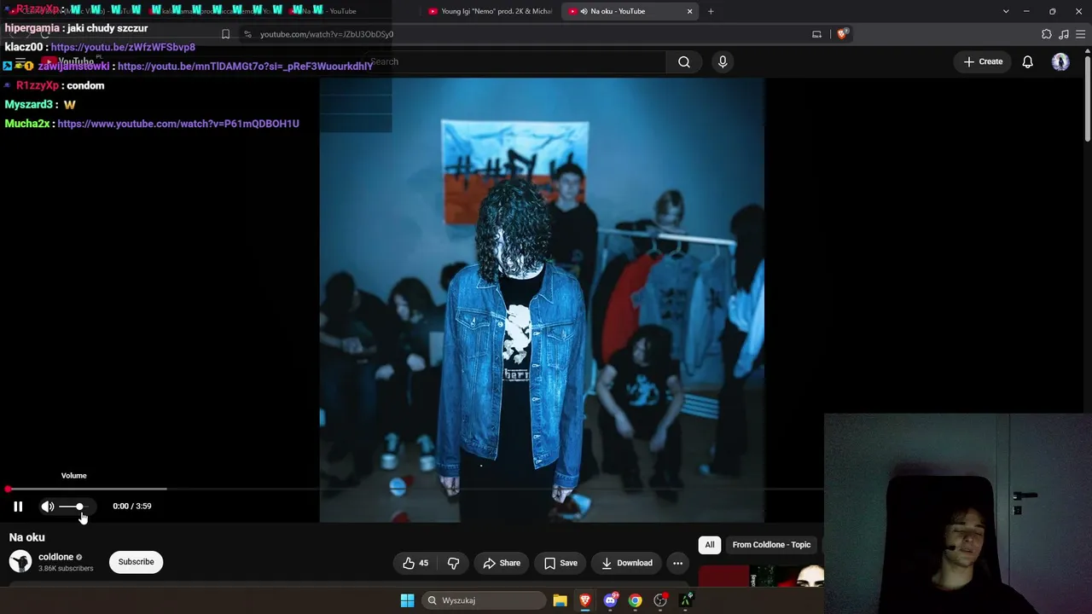
Task: Click the 0:00 / 3:59 time display
Action: [x=132, y=507]
